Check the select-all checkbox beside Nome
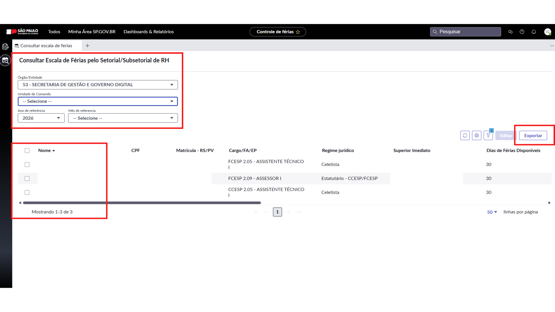Image resolution: width=555 pixels, height=312 pixels. (x=27, y=151)
